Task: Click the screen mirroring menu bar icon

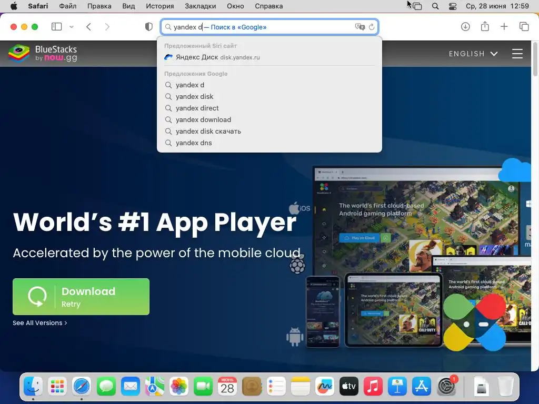Action: click(417, 6)
